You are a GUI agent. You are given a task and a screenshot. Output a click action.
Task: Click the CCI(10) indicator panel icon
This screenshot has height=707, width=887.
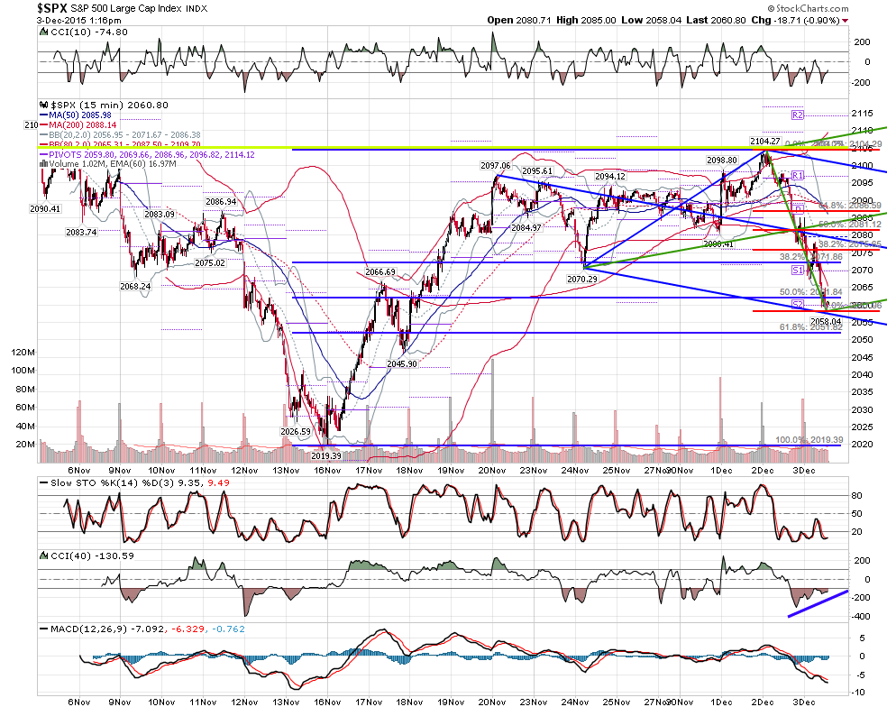43,32
